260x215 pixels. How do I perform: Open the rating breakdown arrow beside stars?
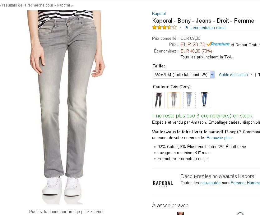[x=181, y=28]
